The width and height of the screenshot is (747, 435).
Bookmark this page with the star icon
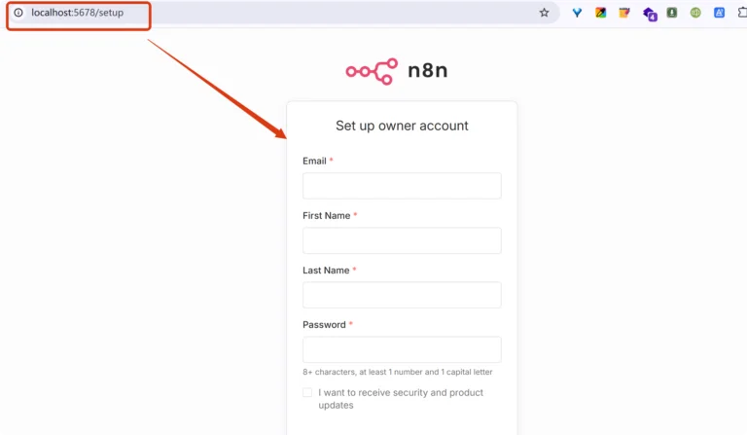(544, 13)
